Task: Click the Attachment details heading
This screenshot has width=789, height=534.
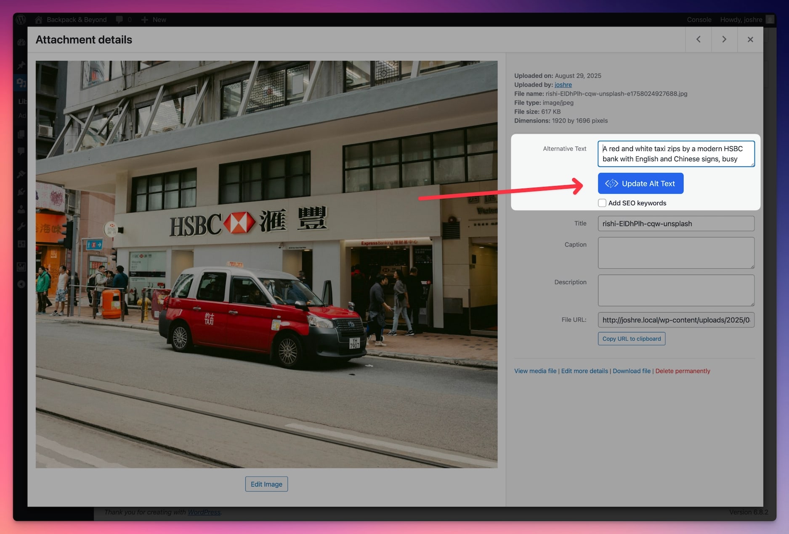Action: pos(84,39)
